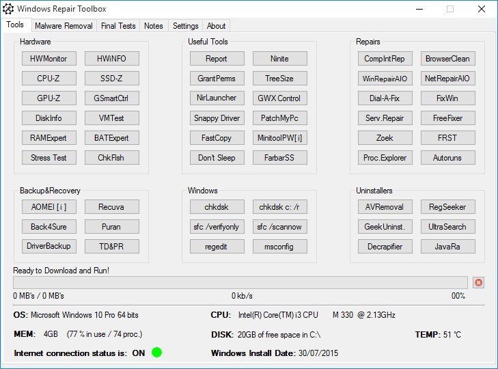Click the Serv.Repair button
The width and height of the screenshot is (498, 369).
point(385,118)
